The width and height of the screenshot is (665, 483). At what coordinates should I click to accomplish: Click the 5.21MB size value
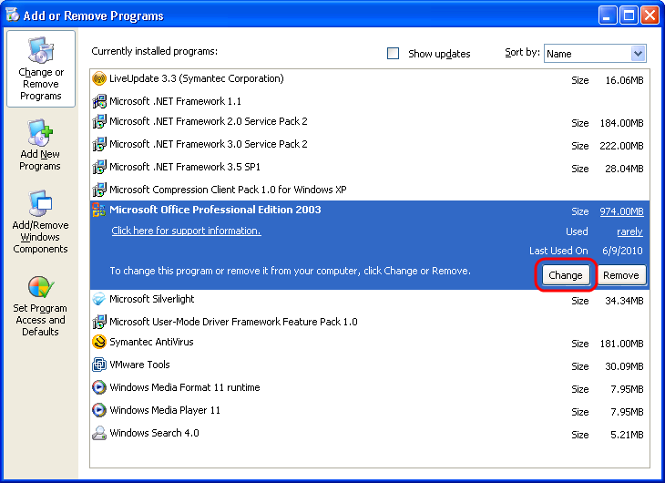[x=627, y=435]
